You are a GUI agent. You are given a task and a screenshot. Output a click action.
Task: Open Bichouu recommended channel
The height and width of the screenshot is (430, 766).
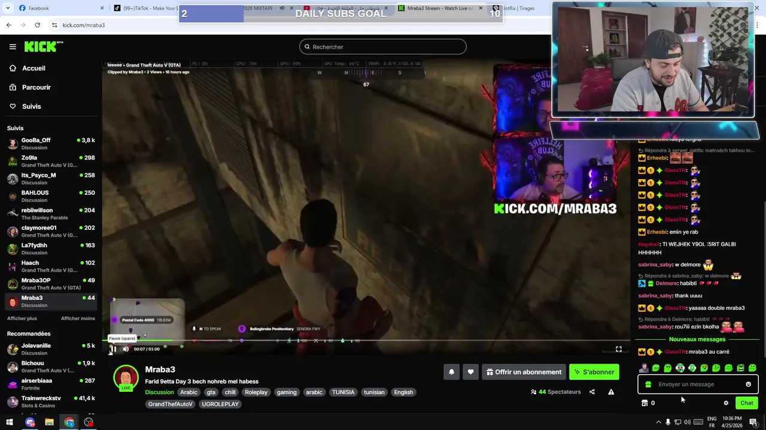[x=51, y=366]
